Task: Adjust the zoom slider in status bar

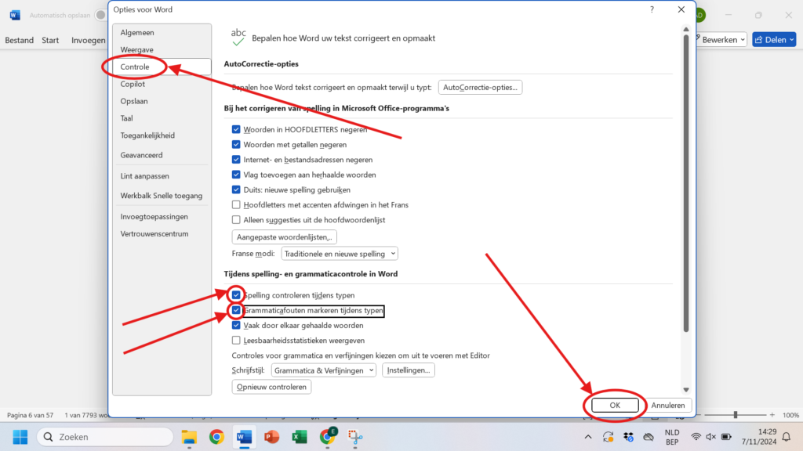Action: (735, 415)
